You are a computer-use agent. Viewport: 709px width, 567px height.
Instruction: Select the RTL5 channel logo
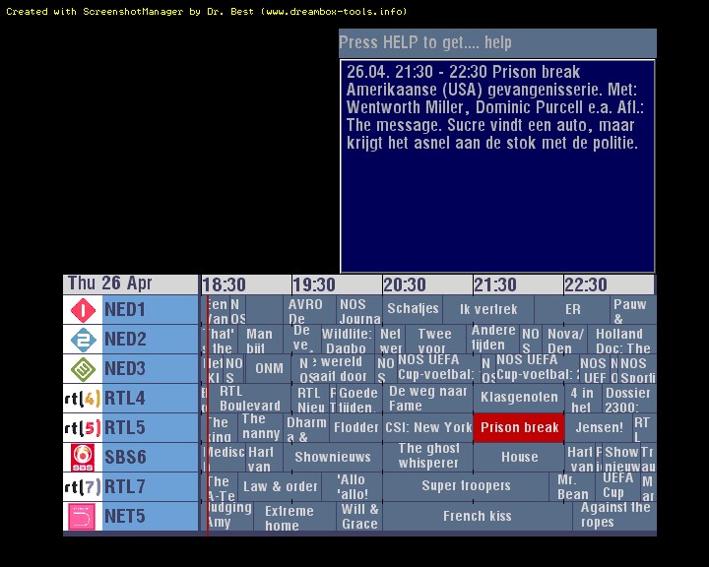[83, 428]
